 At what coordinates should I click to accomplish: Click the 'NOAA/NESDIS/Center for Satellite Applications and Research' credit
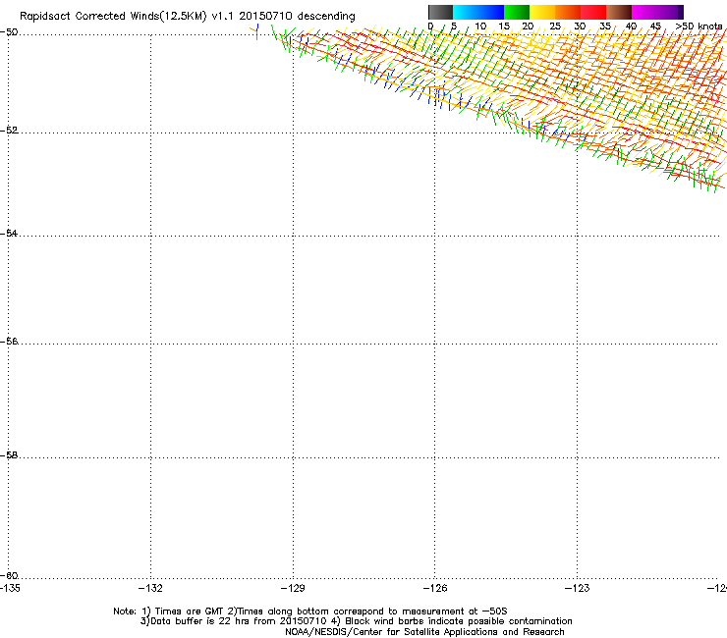(x=424, y=632)
